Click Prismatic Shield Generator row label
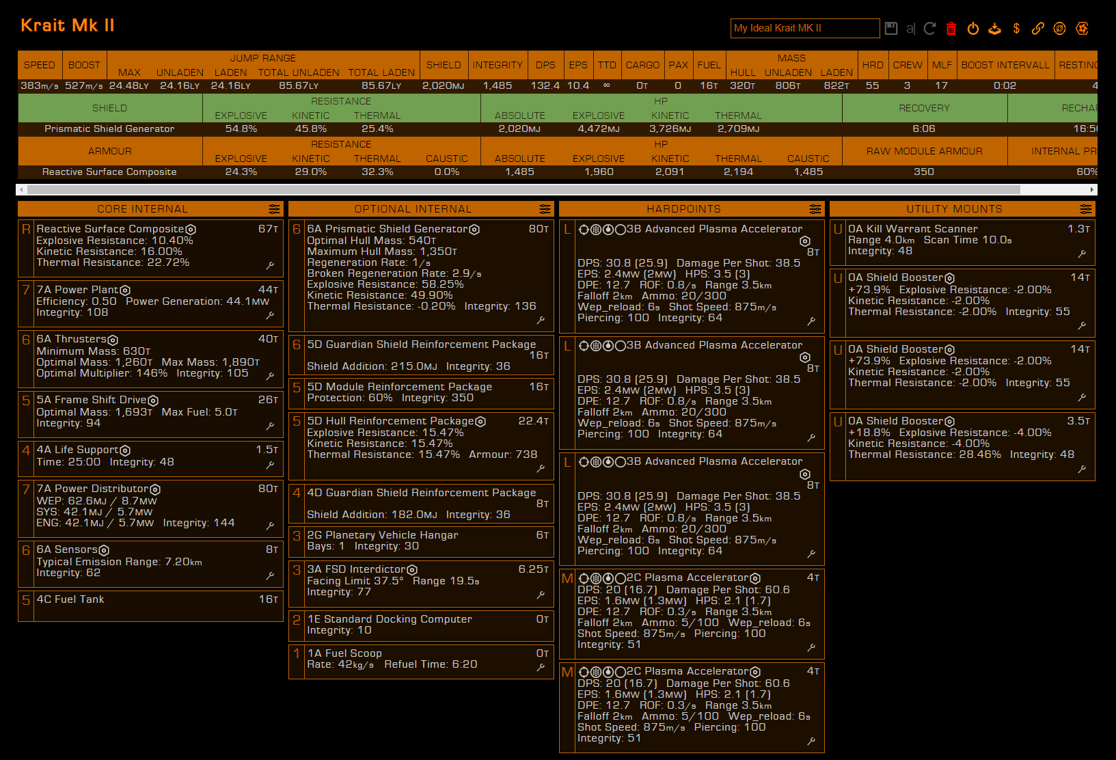Image resolution: width=1116 pixels, height=760 pixels. (109, 128)
